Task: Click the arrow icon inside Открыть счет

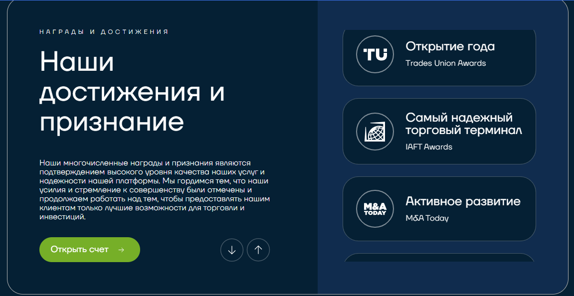Action: (x=122, y=250)
